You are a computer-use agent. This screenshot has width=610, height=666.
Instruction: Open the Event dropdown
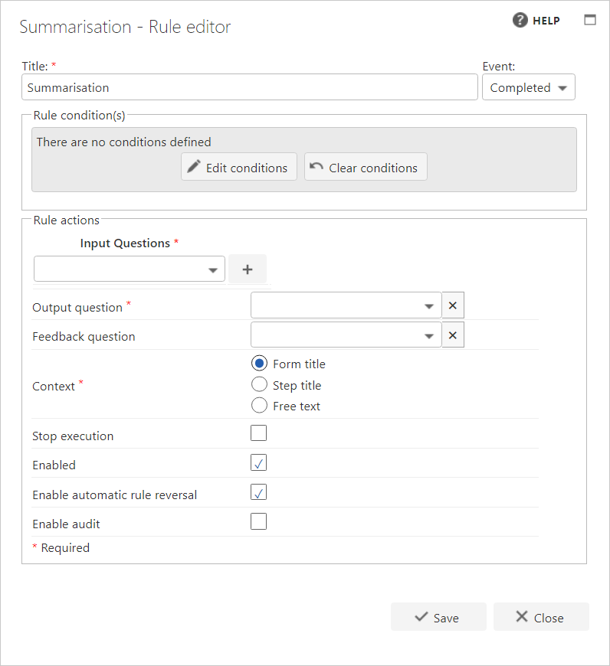pos(528,87)
